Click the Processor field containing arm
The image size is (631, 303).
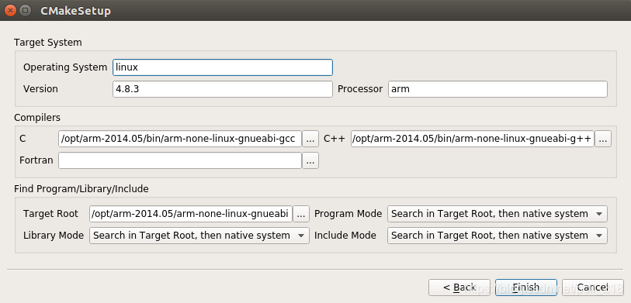[498, 89]
